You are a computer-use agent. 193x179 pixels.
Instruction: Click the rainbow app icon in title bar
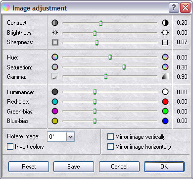click(6, 7)
